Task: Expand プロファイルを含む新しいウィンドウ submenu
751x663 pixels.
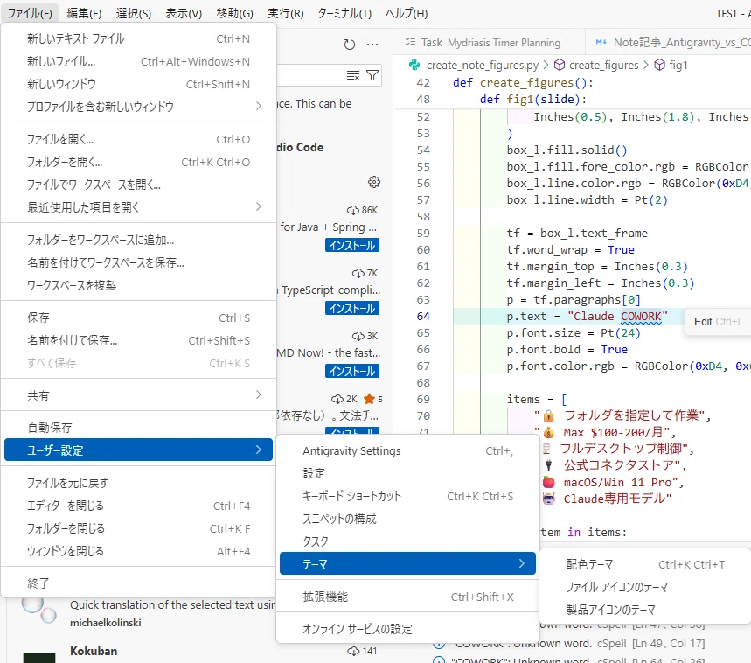Action: pyautogui.click(x=138, y=107)
